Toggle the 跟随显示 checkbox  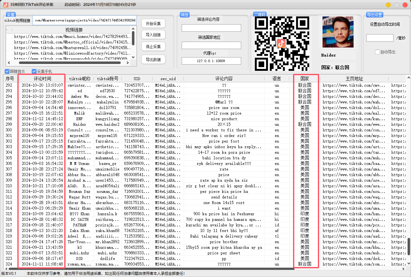7,71
